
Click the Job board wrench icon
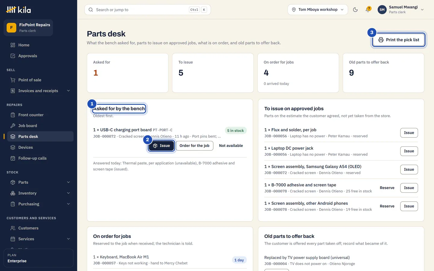pyautogui.click(x=13, y=126)
